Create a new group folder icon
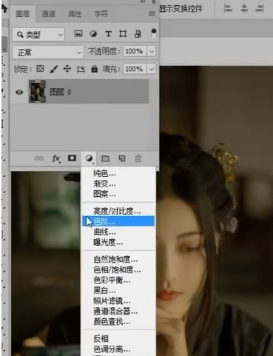 point(106,158)
